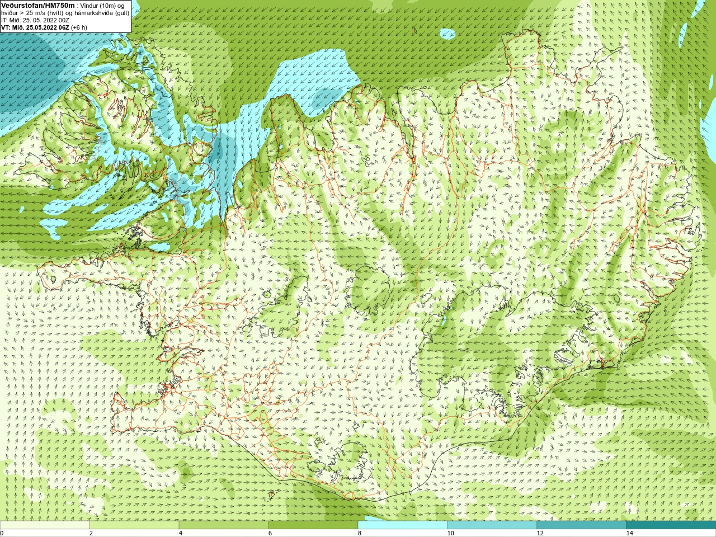Viewport: 716px width, 537px height.
Task: Click the '4' label on the color scale
Action: tap(181, 534)
